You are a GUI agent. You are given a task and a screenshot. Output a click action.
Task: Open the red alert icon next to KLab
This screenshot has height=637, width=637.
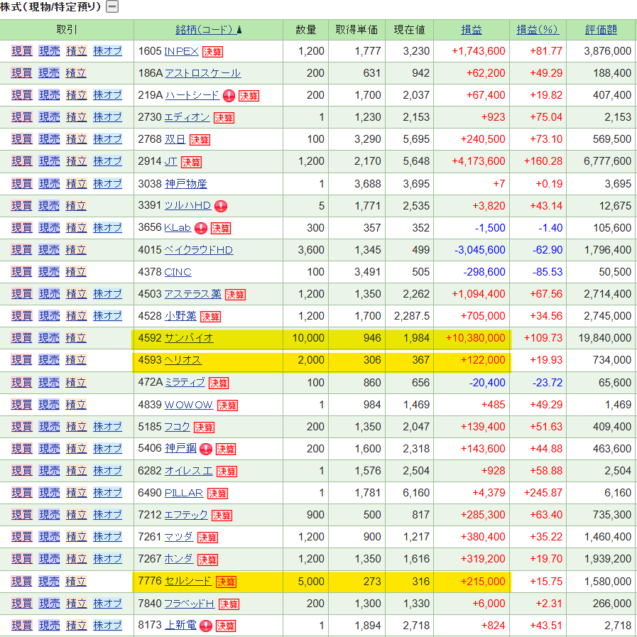tap(201, 229)
